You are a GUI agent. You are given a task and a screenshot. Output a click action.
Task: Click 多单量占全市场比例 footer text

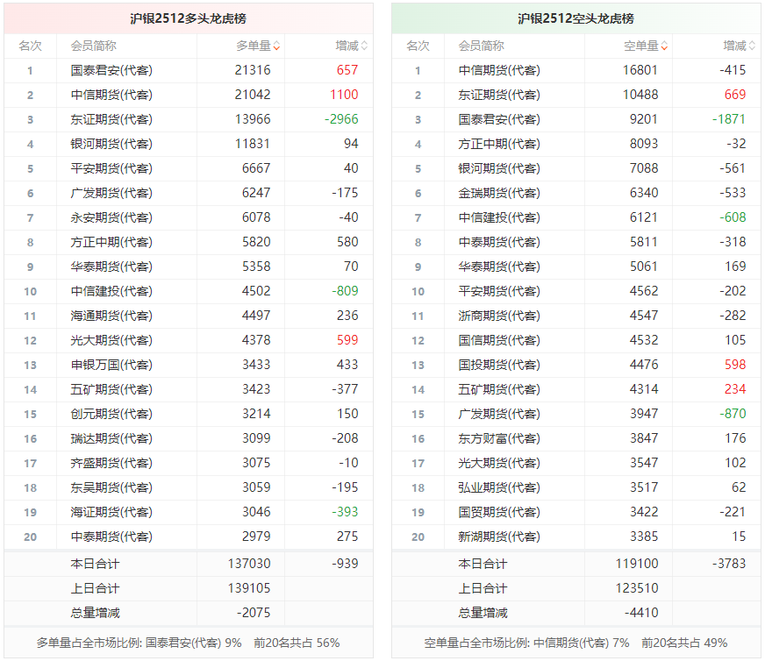(188, 643)
